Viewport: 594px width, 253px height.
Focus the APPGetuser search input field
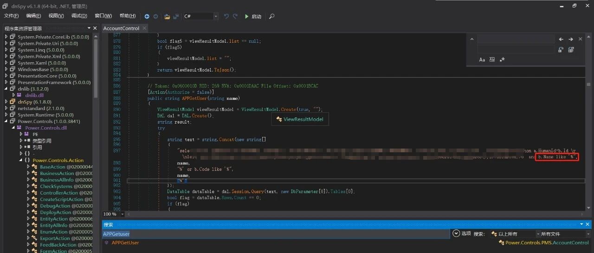point(276,234)
